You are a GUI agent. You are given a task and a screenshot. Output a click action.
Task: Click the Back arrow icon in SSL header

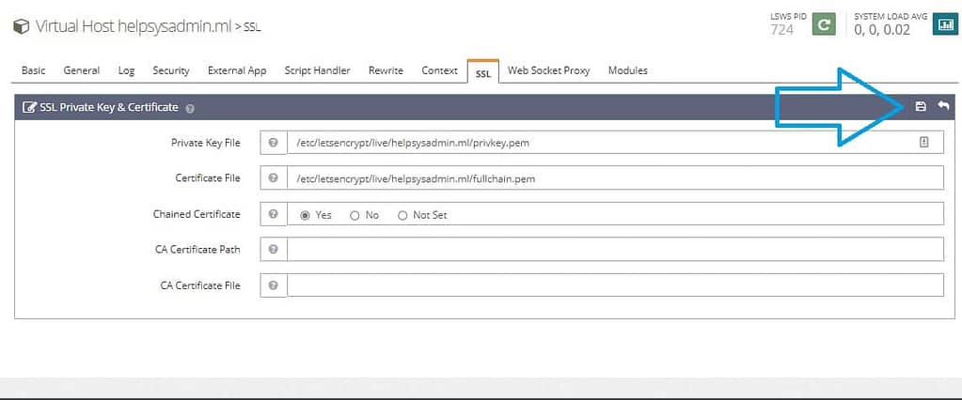click(x=943, y=107)
